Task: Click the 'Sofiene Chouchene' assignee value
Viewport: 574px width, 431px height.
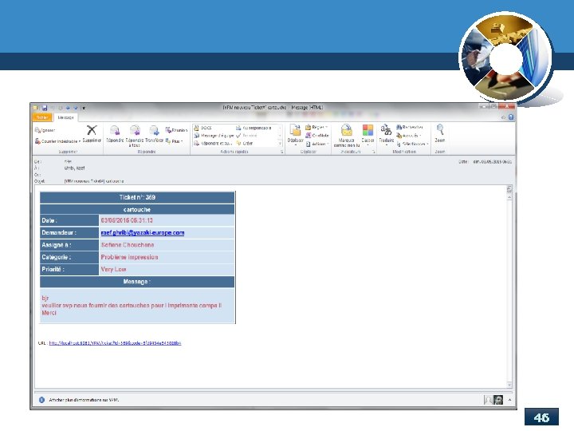Action: [128, 245]
